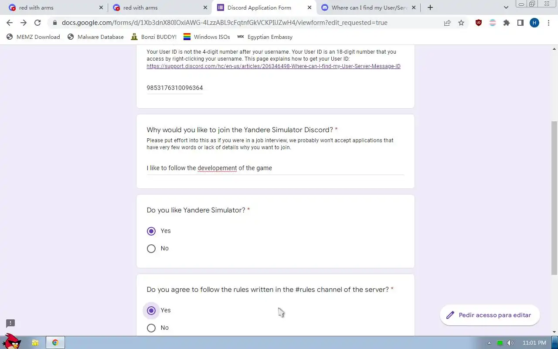Switch to Where can I find my User tab

pyautogui.click(x=368, y=7)
